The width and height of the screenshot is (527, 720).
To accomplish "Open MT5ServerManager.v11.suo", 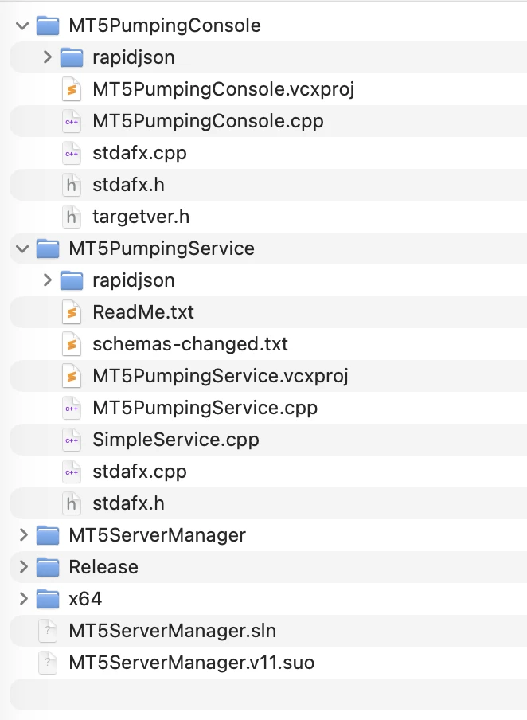I will tap(178, 663).
